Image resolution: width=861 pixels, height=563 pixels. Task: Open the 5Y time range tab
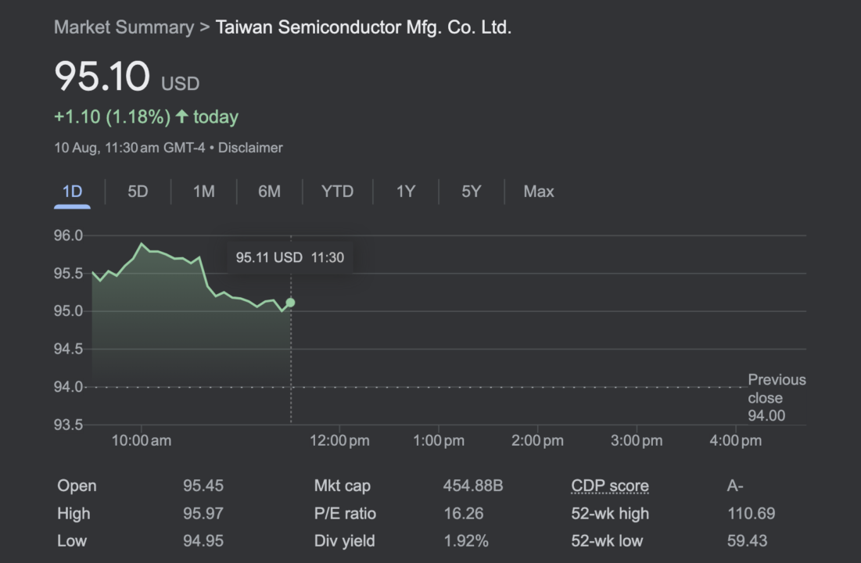(471, 192)
